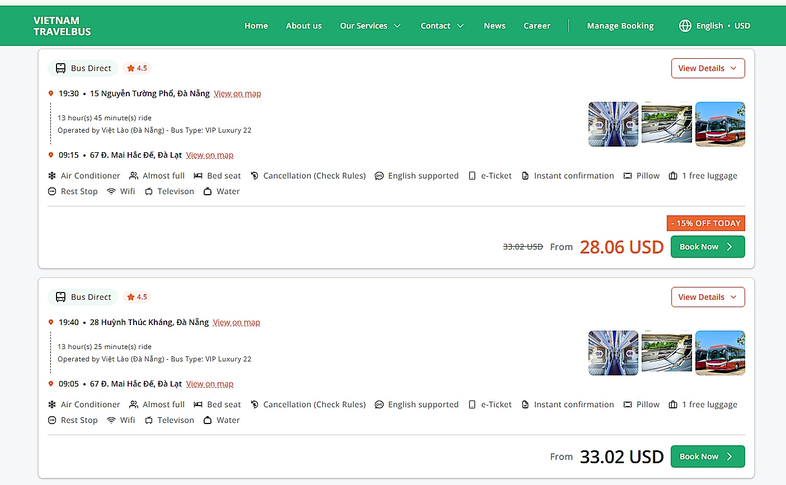
Task: Book the 28.06 USD trip now
Action: (x=708, y=247)
